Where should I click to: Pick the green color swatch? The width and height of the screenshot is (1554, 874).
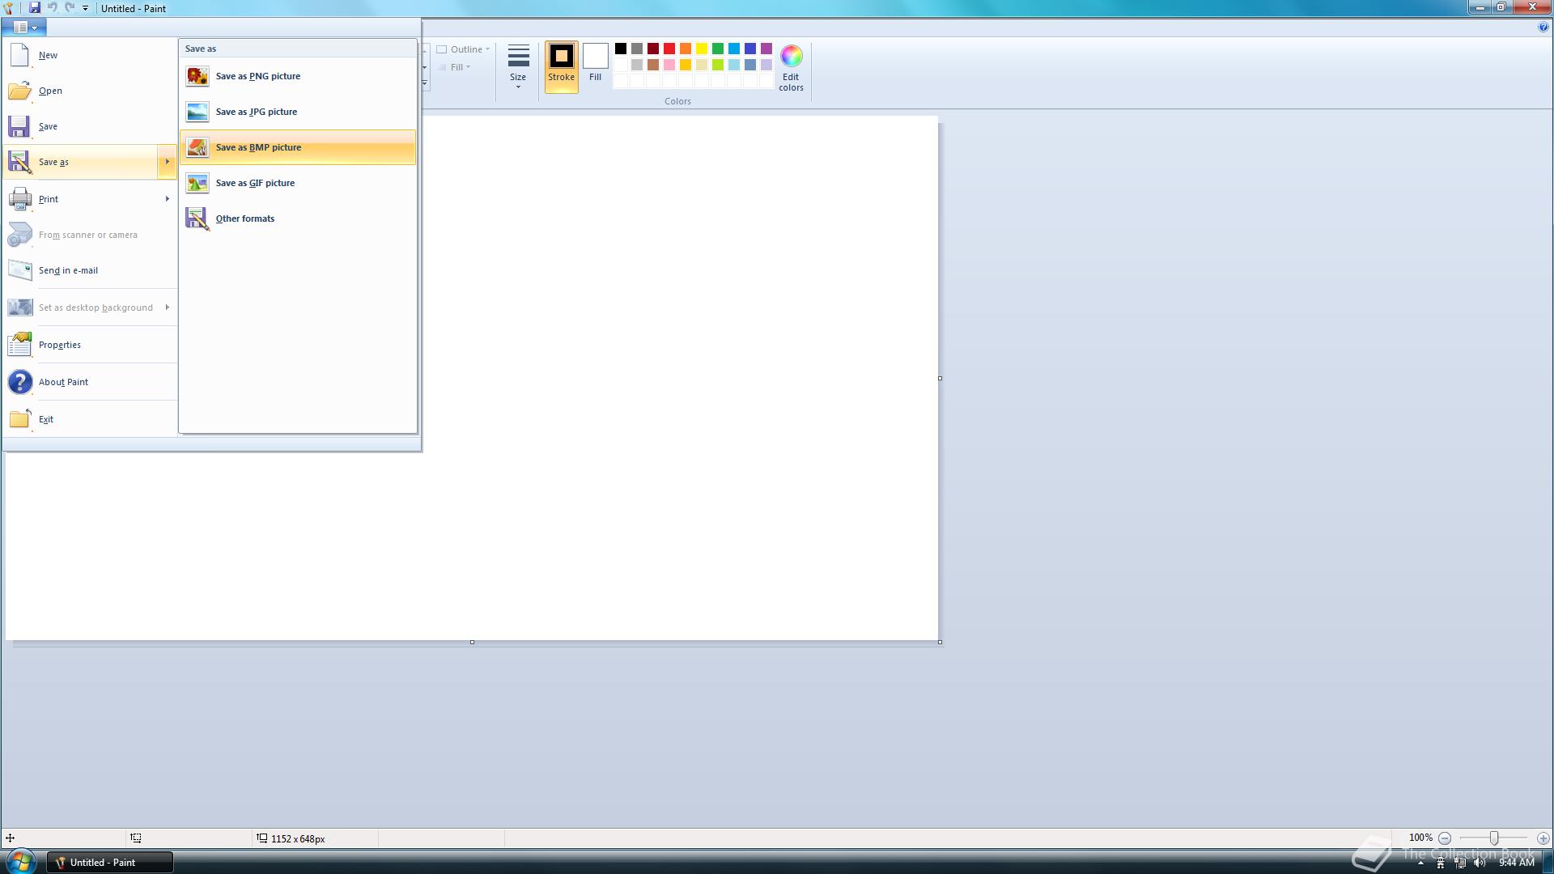coord(718,49)
